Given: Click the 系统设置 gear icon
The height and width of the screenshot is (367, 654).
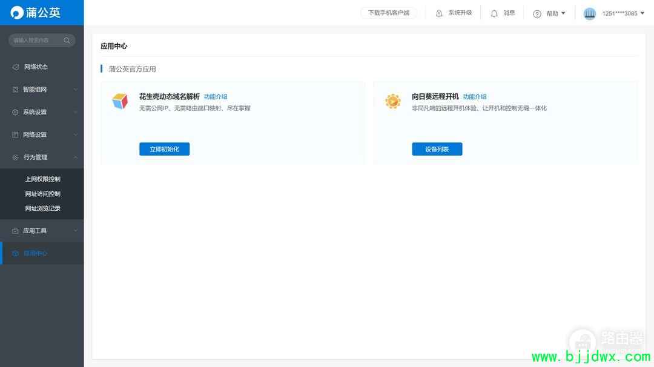Looking at the screenshot, I should (15, 112).
